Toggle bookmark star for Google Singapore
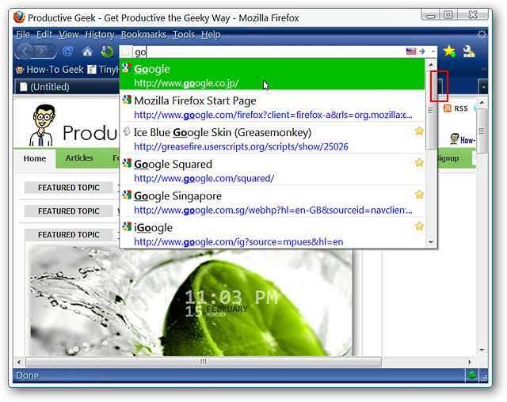Image resolution: width=507 pixels, height=402 pixels. click(x=419, y=195)
